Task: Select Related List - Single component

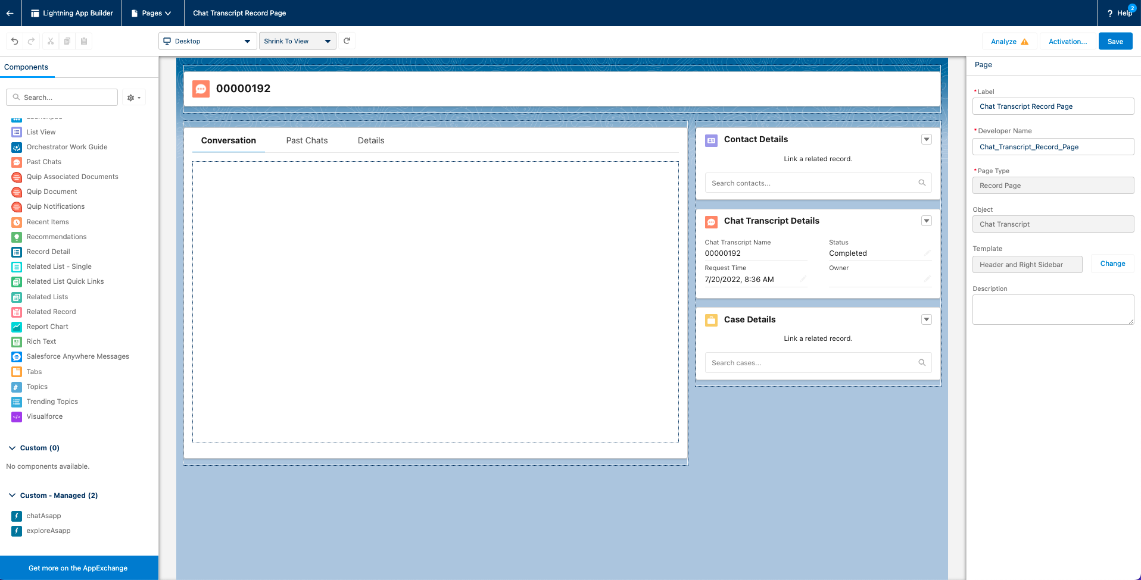Action: click(59, 267)
